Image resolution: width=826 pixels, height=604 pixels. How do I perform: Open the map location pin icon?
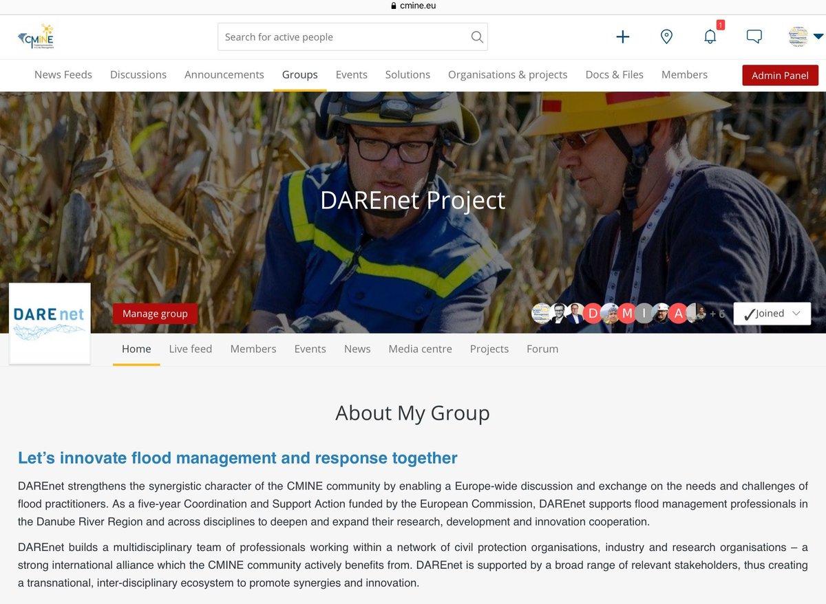[x=666, y=37]
